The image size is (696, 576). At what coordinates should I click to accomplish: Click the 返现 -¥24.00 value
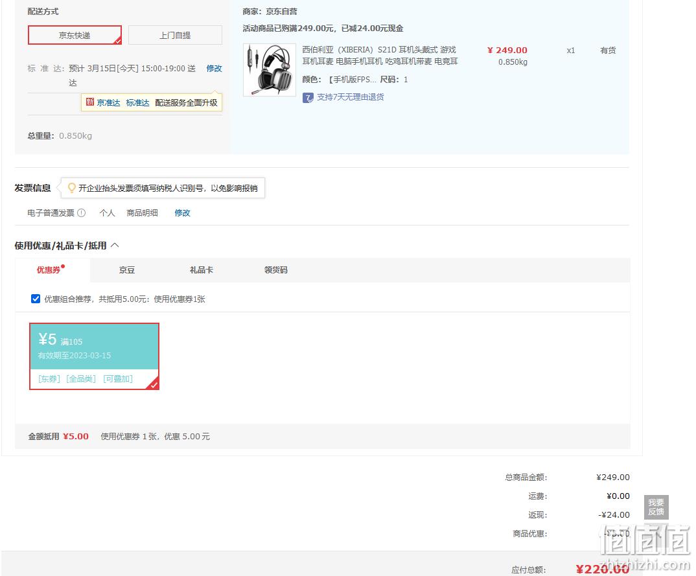click(x=614, y=514)
